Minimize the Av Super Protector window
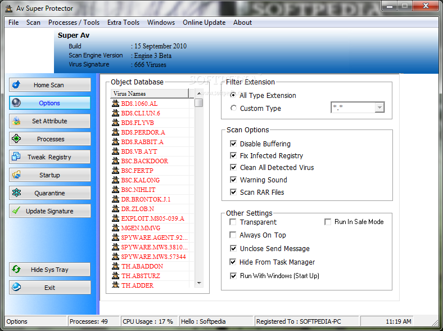443x331 pixels. point(390,6)
